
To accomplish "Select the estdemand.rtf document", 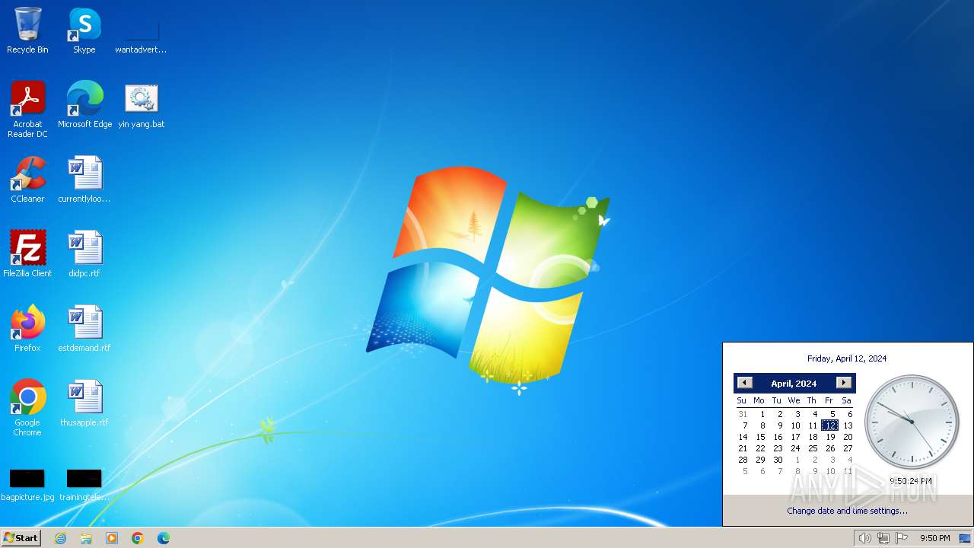I will click(84, 328).
